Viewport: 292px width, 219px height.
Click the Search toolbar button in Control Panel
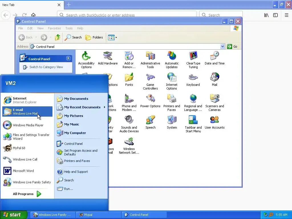(x=73, y=37)
